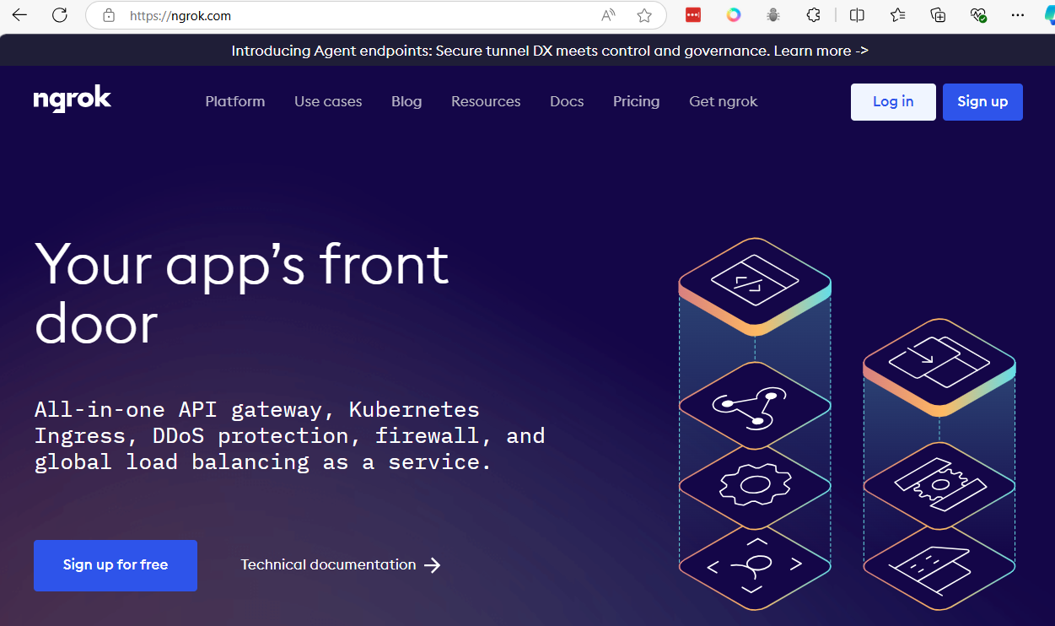This screenshot has height=626, width=1055.
Task: Add page to favorites with star icon
Action: click(644, 15)
